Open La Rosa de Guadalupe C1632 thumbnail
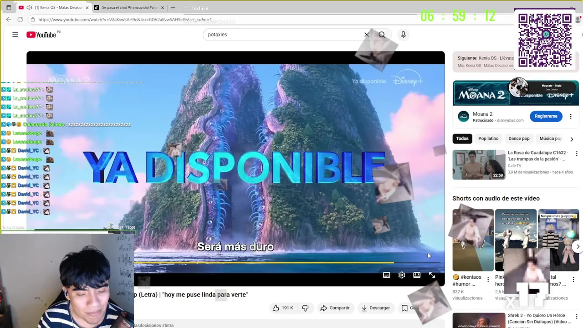 (x=479, y=164)
